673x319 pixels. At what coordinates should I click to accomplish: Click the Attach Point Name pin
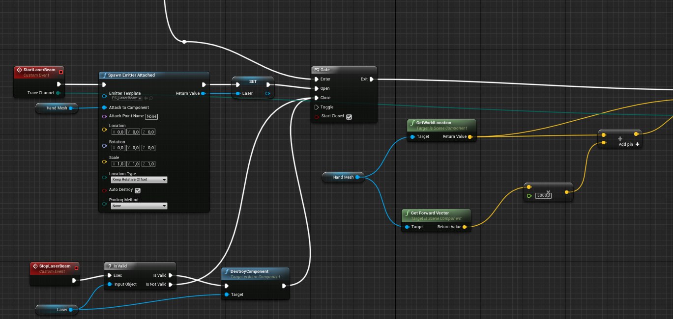click(x=104, y=116)
